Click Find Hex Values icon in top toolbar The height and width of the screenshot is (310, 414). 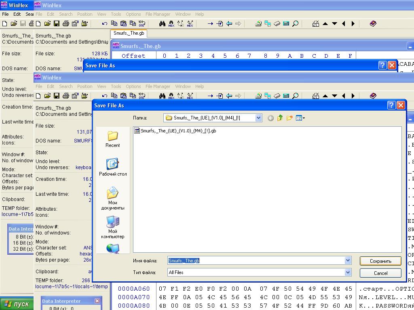[171, 24]
